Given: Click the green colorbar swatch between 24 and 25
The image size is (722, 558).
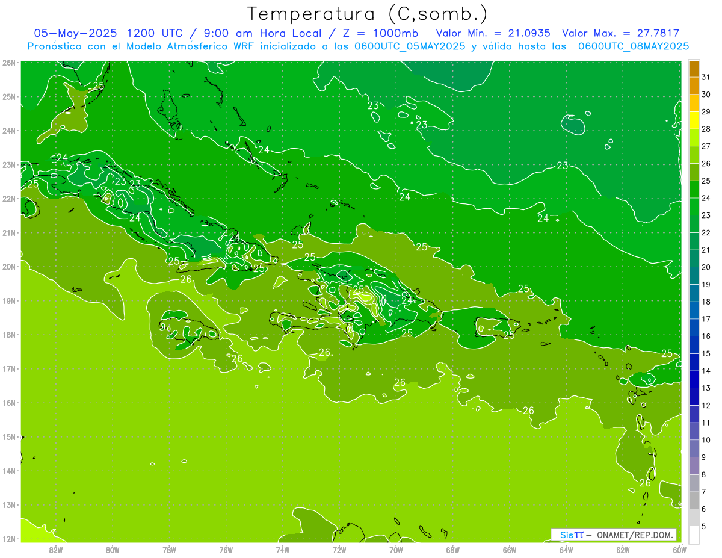Looking at the screenshot, I should 694,190.
